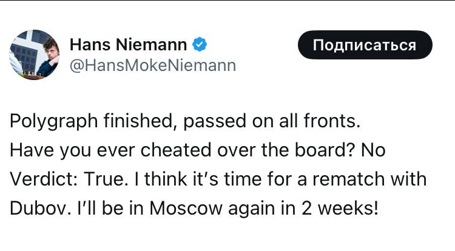
Task: Click the Подписаться follow button
Action: point(365,45)
